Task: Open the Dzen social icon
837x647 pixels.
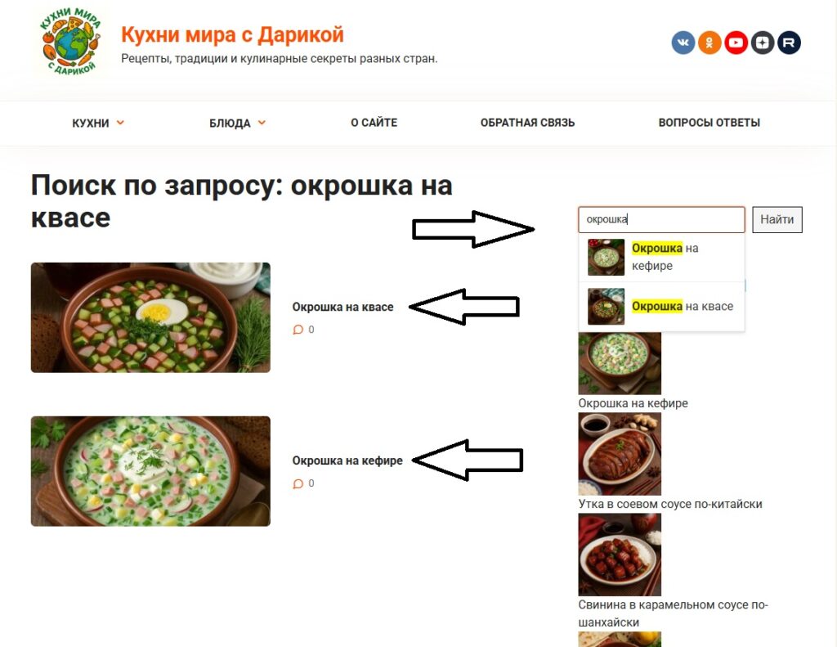Action: pyautogui.click(x=763, y=43)
